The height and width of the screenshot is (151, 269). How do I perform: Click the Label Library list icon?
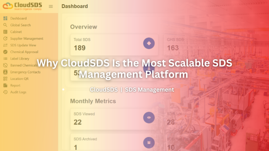(5, 58)
